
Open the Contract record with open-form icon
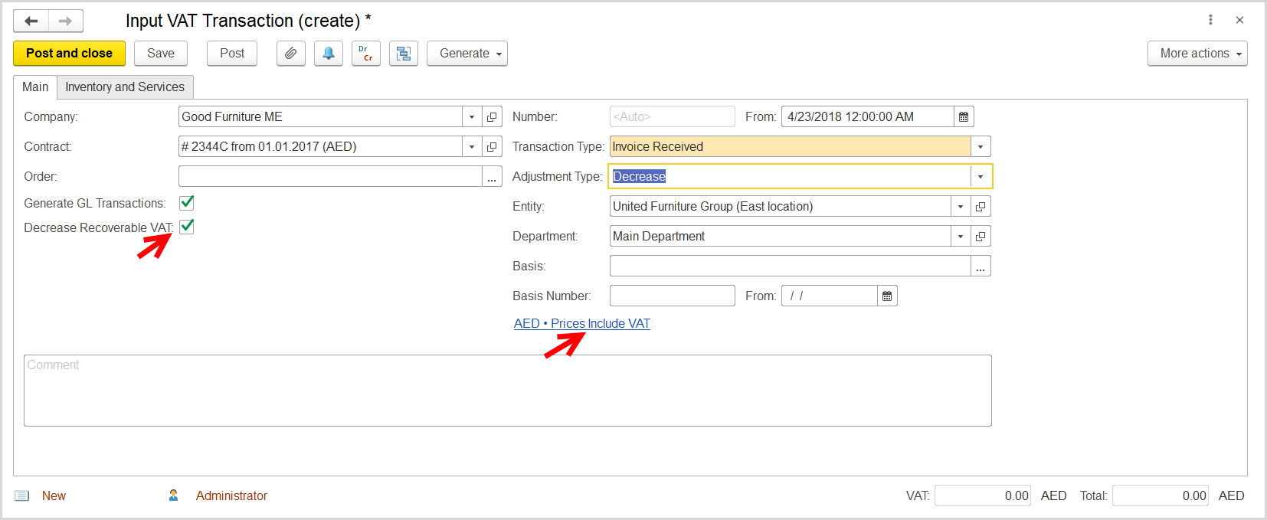click(x=492, y=147)
